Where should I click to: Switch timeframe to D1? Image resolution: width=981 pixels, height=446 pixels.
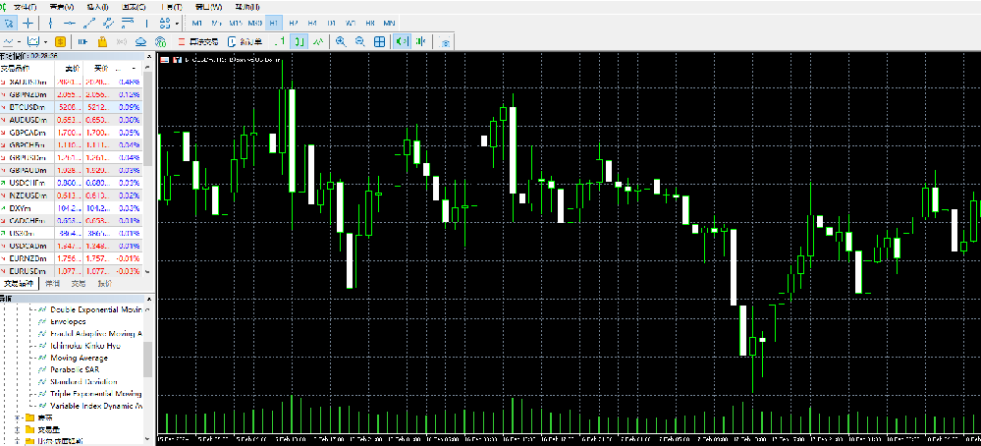[331, 24]
